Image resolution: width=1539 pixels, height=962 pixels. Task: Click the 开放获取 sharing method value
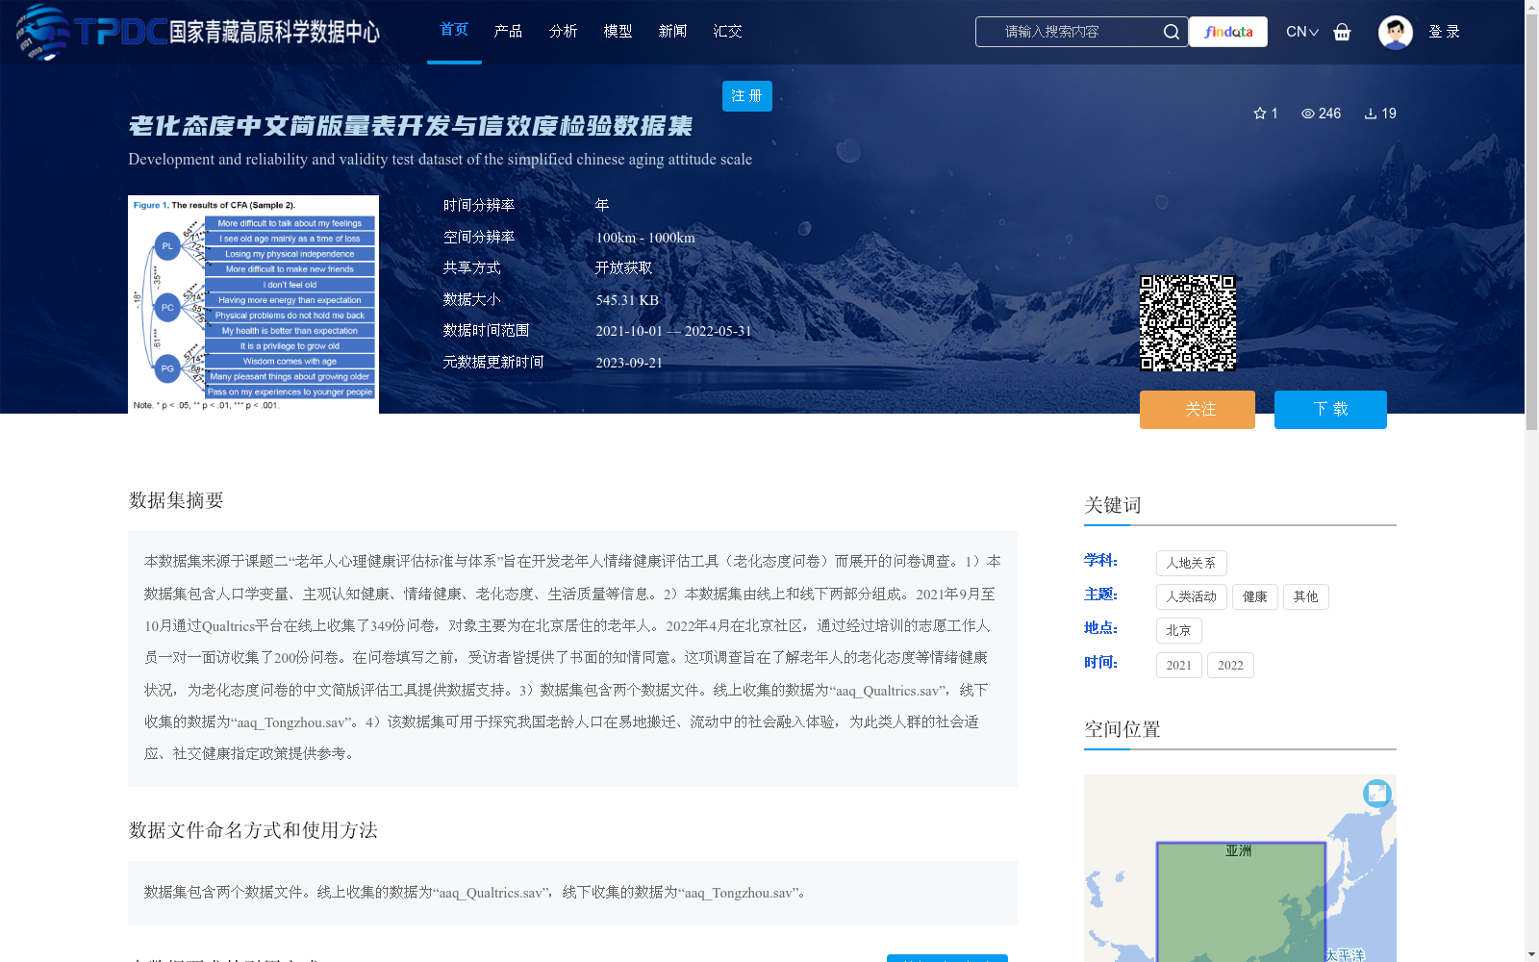click(x=623, y=268)
